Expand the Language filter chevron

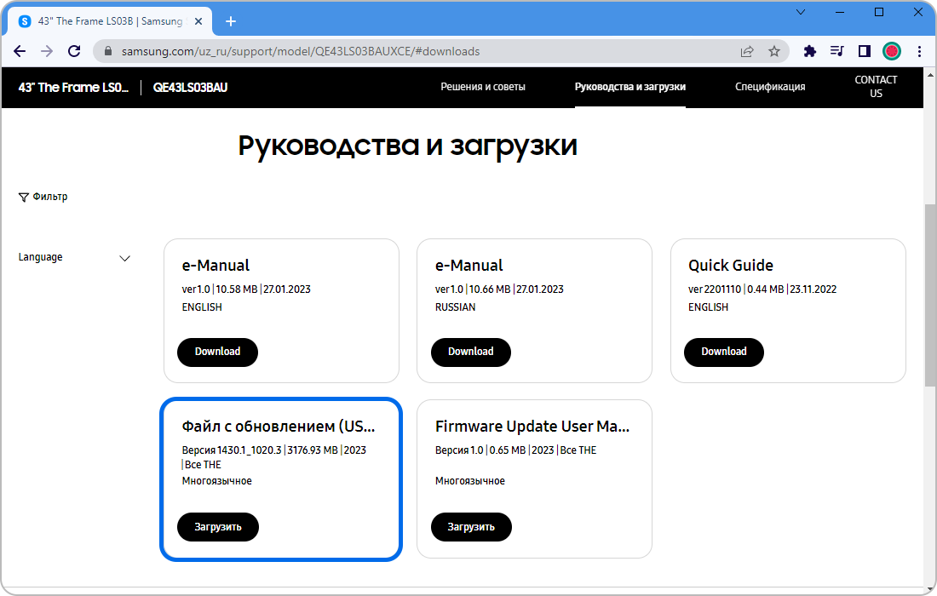coord(125,258)
